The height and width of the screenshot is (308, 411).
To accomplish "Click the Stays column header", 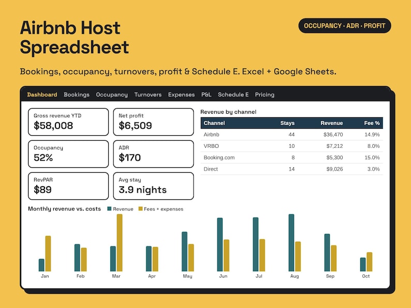I will click(x=287, y=123).
